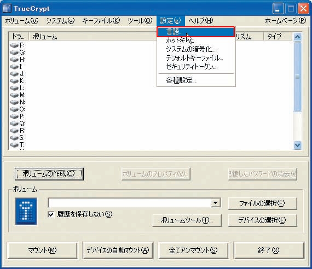This screenshot has width=312, height=269.
Task: Toggle 履歴を保存しない checkbox
Action: pos(51,214)
